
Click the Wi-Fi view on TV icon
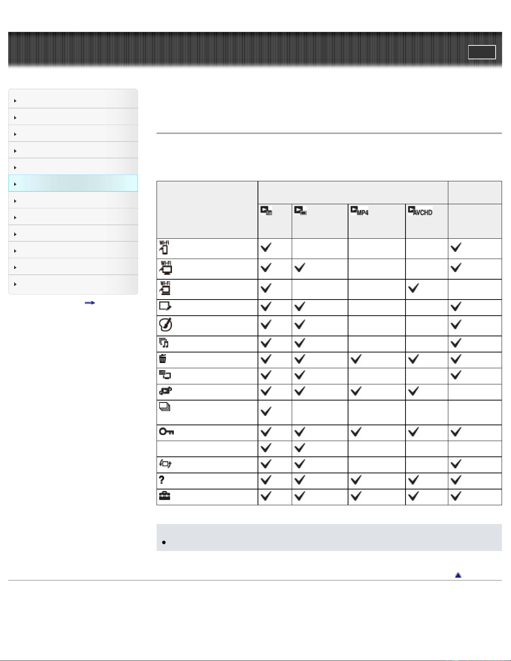[166, 268]
